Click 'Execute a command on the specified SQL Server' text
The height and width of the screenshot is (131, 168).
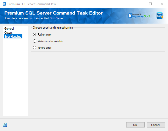pyautogui.click(x=35, y=18)
